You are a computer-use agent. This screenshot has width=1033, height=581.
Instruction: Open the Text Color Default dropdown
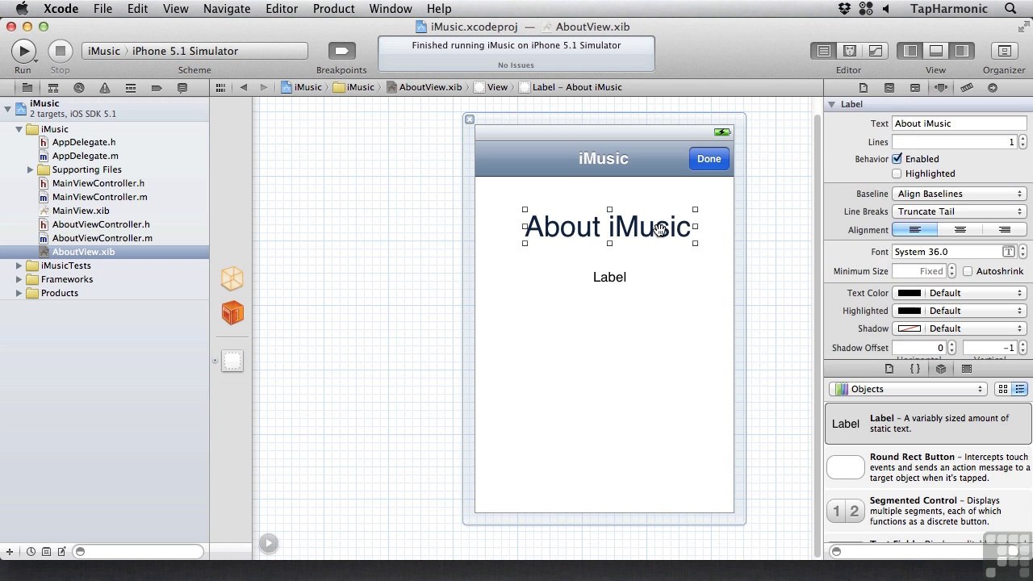[x=976, y=293]
